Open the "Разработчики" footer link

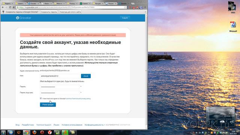point(28,125)
